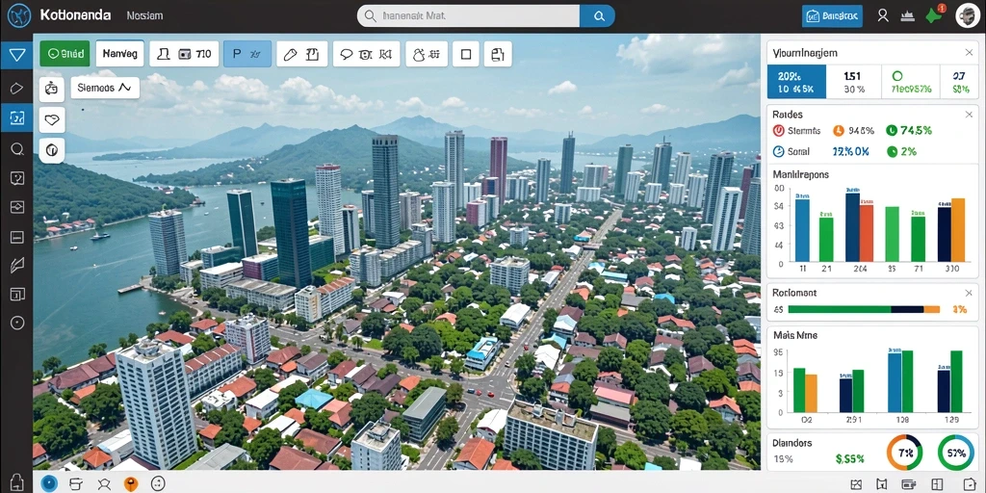The height and width of the screenshot is (493, 986).
Task: Click the heart-shaped floating map control
Action: coord(52,119)
